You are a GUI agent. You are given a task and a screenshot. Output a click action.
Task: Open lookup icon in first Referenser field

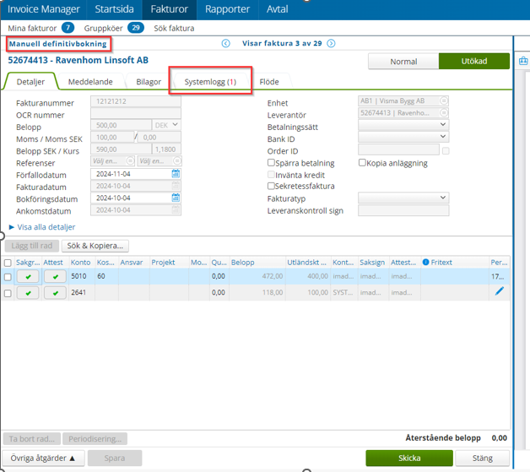[x=130, y=160]
